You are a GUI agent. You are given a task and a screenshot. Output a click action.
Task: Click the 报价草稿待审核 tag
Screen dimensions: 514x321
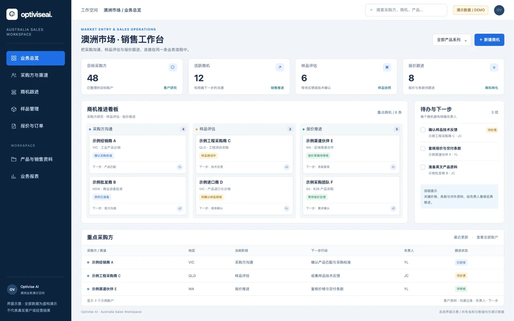pos(318,156)
